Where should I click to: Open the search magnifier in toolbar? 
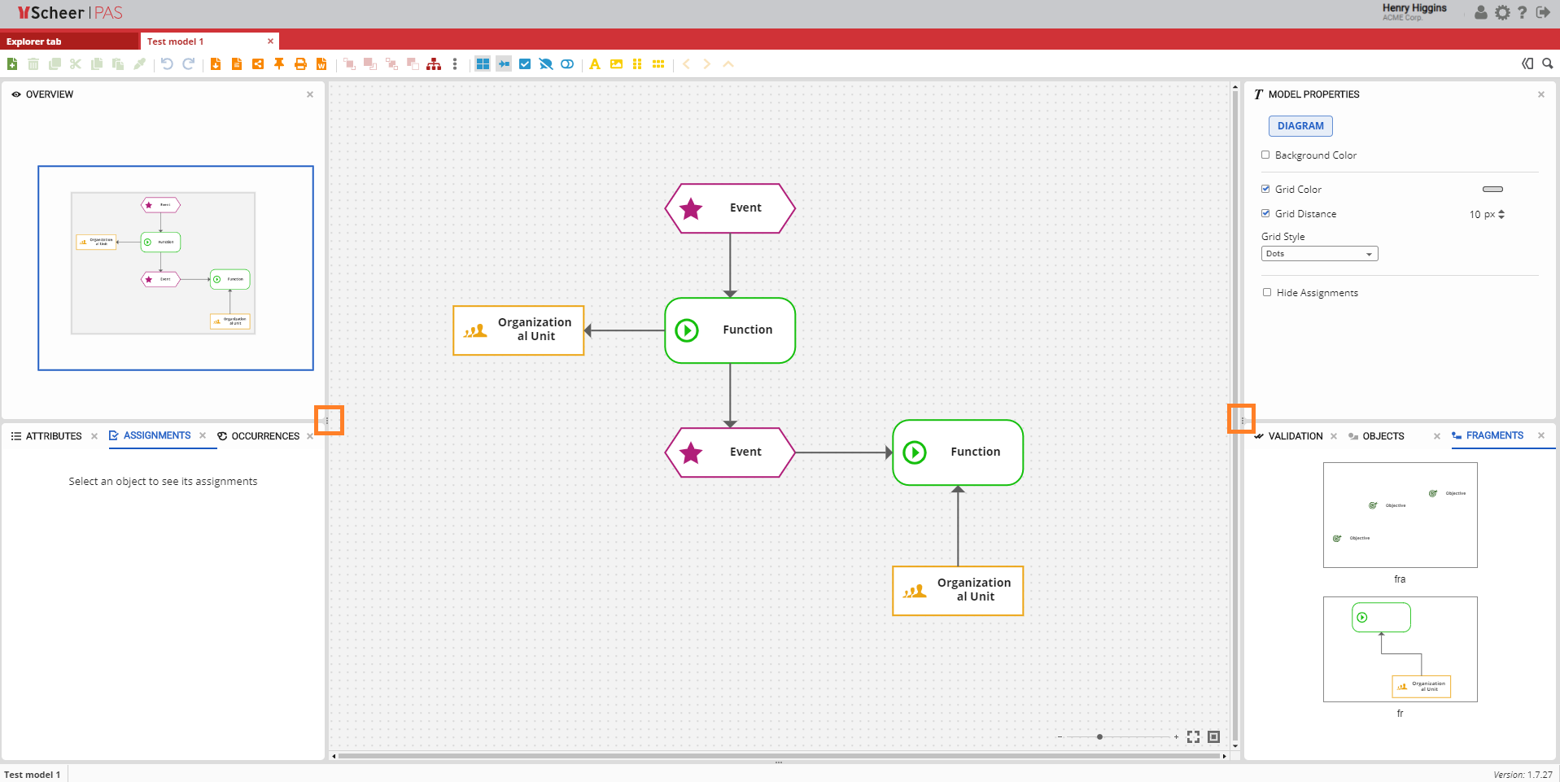click(x=1547, y=63)
